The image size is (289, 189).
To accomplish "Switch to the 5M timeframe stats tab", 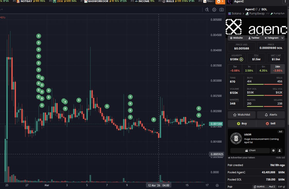I will click(235, 69).
